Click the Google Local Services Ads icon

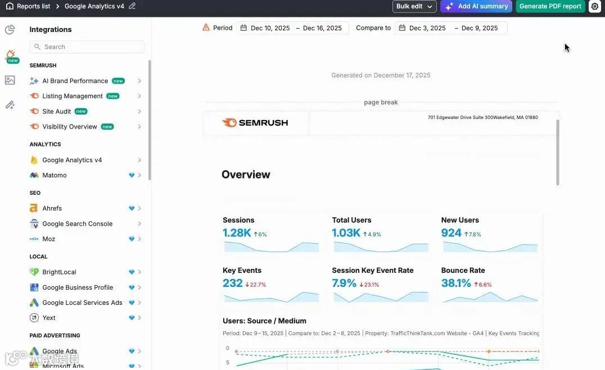click(x=34, y=303)
